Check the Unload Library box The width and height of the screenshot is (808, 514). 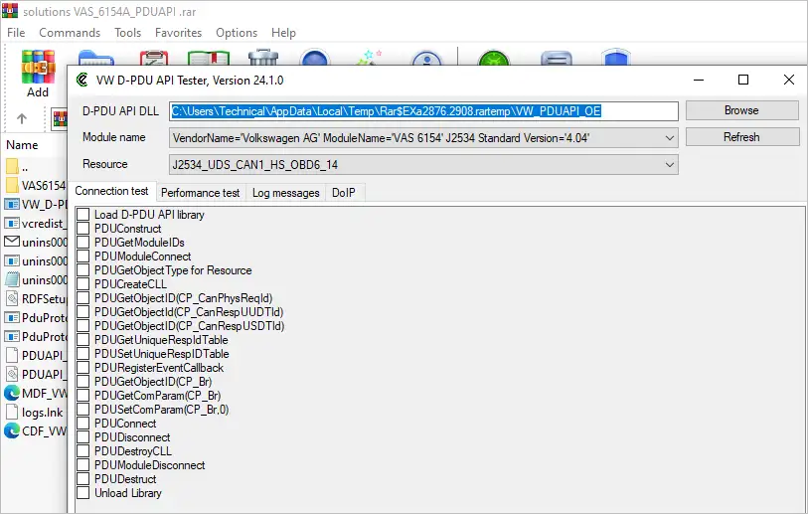(82, 492)
